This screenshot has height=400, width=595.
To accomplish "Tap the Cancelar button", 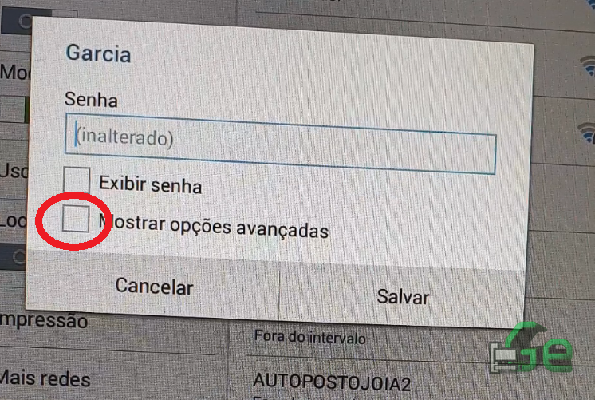I will [154, 286].
